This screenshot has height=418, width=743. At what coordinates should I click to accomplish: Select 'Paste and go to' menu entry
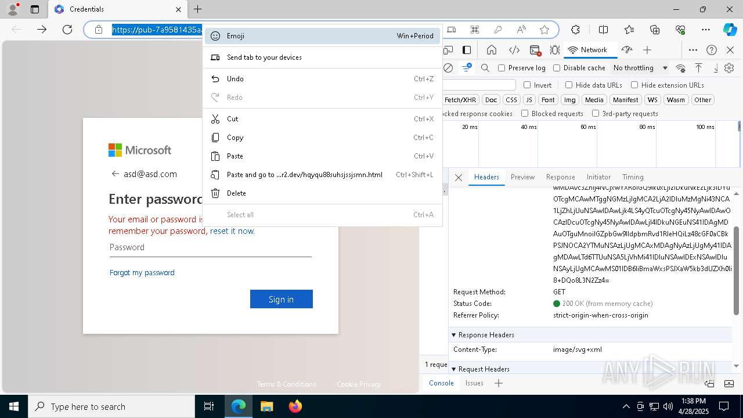click(x=322, y=175)
